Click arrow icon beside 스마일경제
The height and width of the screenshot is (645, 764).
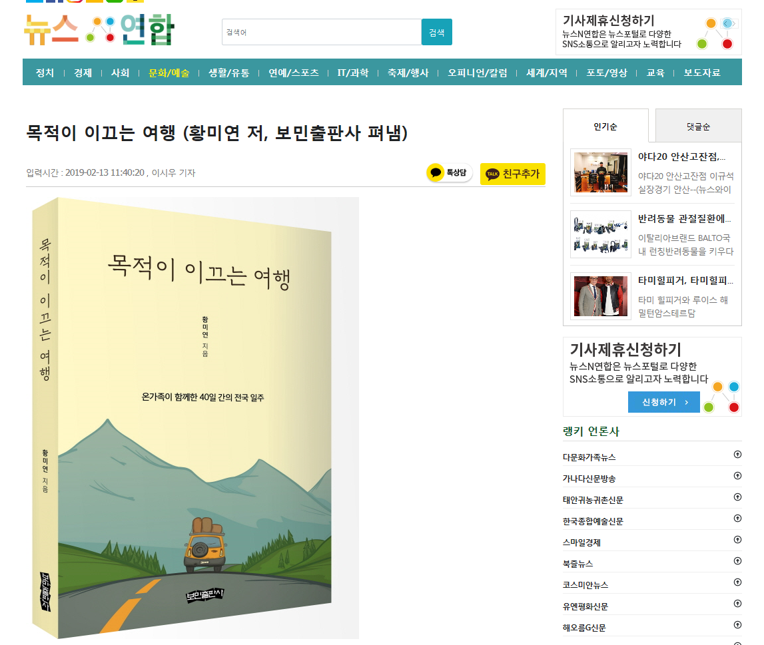click(x=737, y=539)
